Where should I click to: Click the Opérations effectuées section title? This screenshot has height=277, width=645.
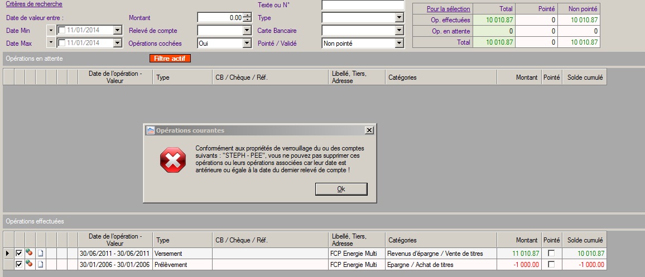(35, 221)
